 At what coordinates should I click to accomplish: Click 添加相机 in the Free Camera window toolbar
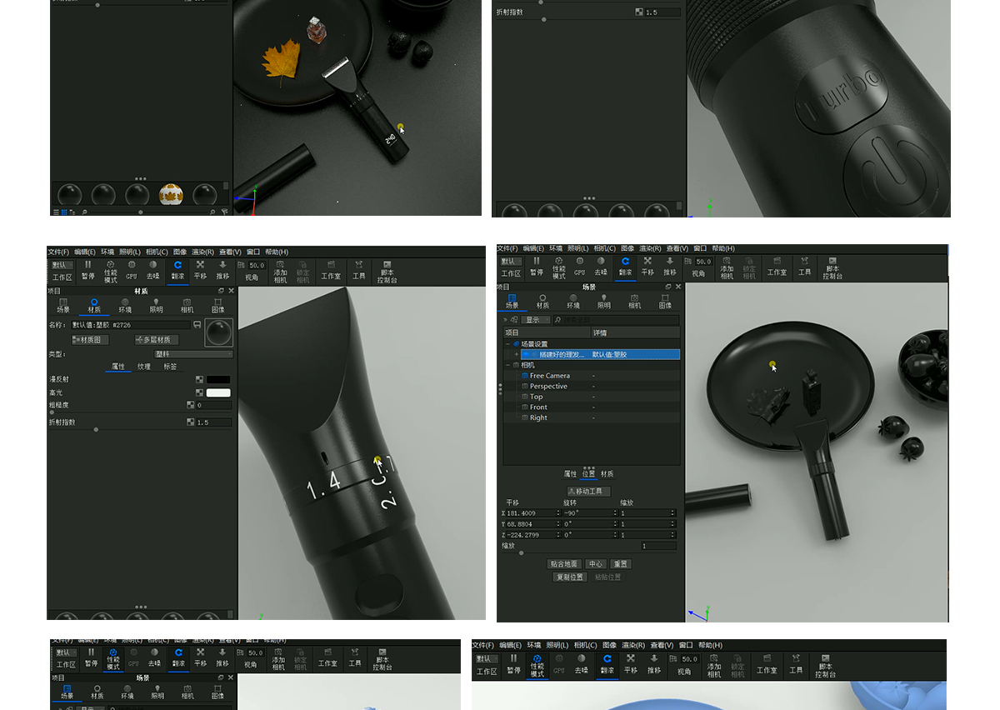(727, 268)
